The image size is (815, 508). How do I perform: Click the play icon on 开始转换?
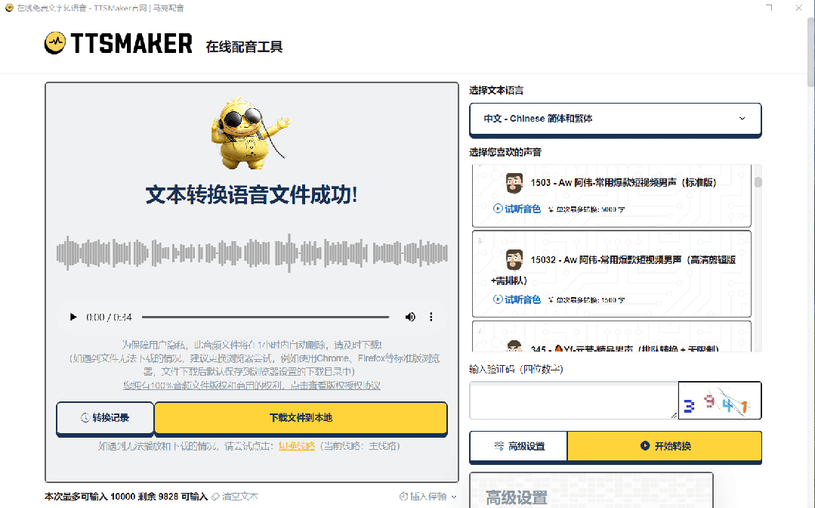pos(645,445)
